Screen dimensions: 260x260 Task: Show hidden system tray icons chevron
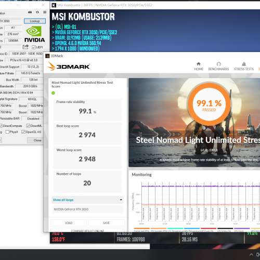click(x=251, y=255)
